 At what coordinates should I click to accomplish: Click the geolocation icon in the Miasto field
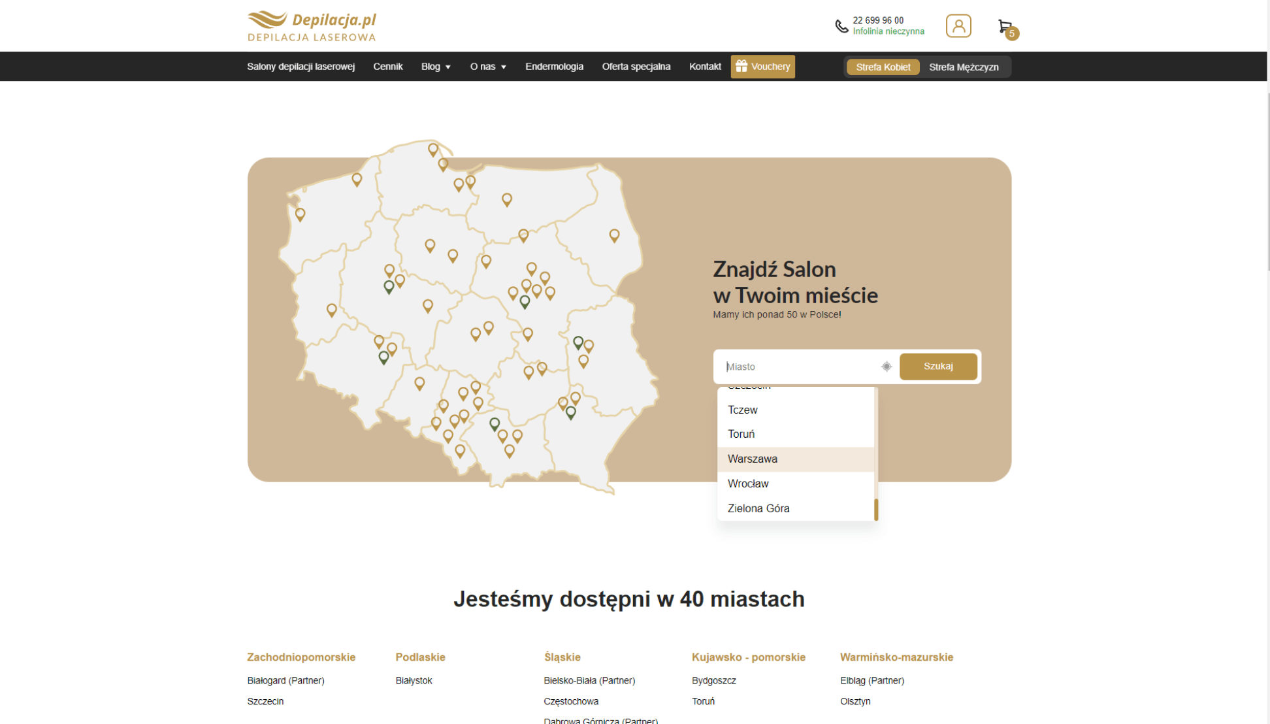886,367
